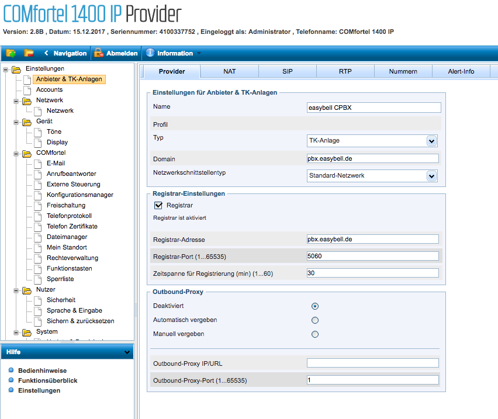Open the Typ dropdown showing TK-Anlage

372,141
